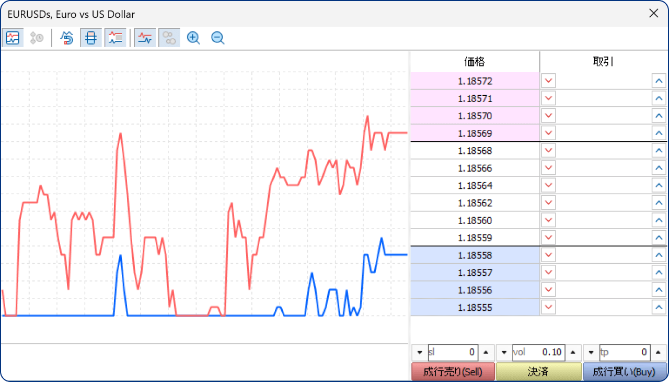Click the grayed-out clock time and sales icon
The height and width of the screenshot is (382, 669).
(x=37, y=38)
